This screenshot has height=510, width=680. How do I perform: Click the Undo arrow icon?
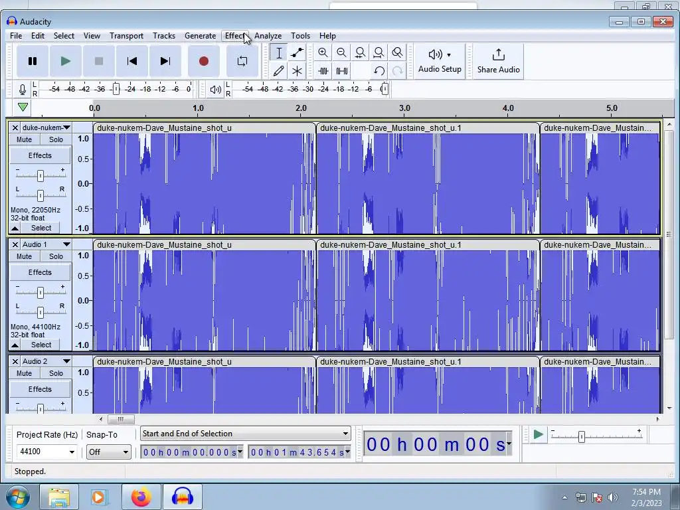[x=379, y=70]
